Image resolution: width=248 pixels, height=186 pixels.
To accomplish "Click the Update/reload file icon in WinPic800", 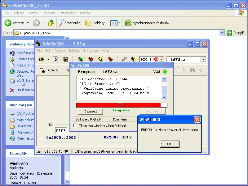I will (56, 59).
